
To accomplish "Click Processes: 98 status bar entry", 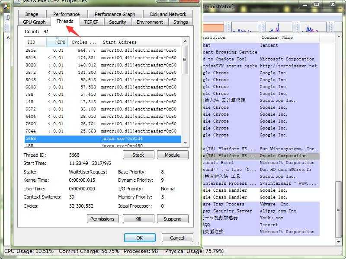I will click(141, 251).
